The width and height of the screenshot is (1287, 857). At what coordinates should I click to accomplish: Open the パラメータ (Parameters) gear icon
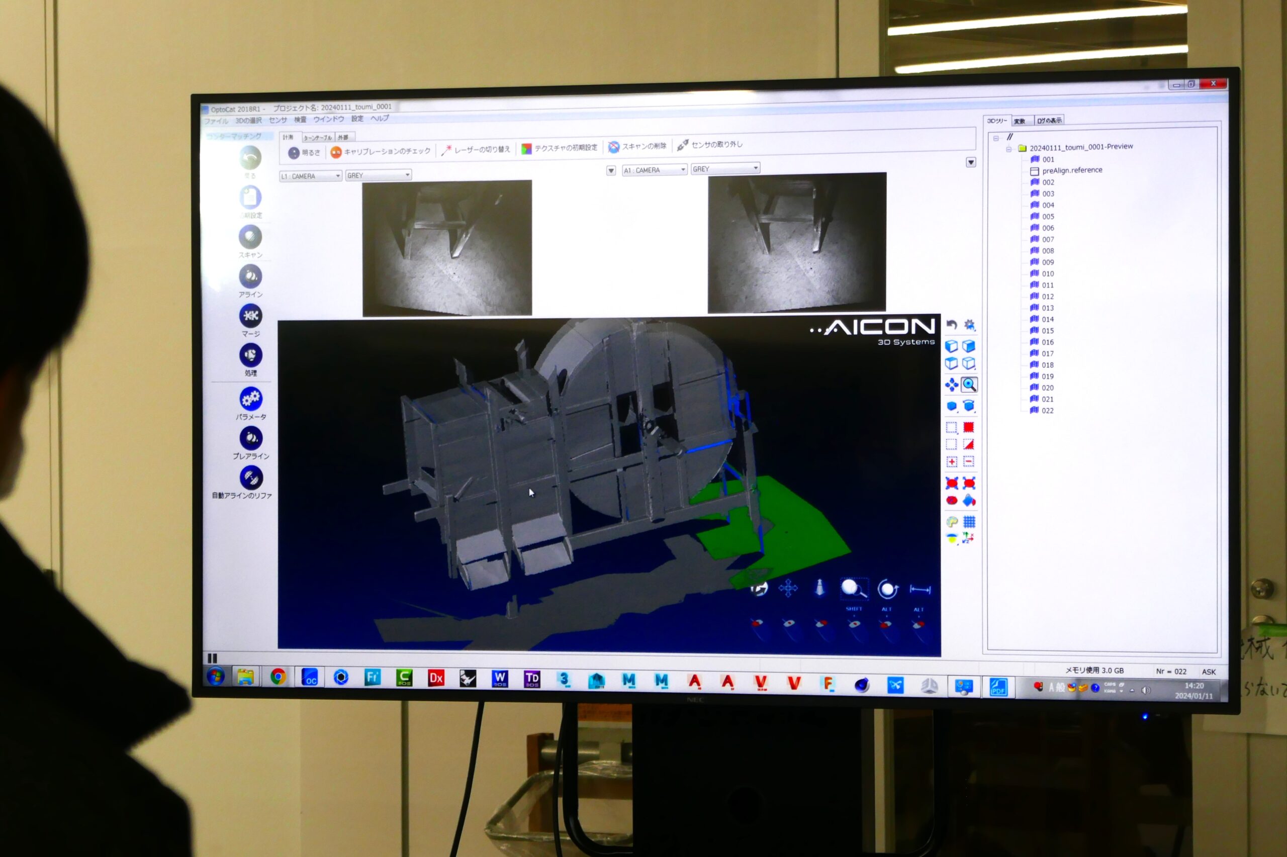[251, 399]
